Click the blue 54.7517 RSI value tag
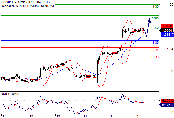Image resolution: width=174 pixels, height=118 pixels. point(167,105)
